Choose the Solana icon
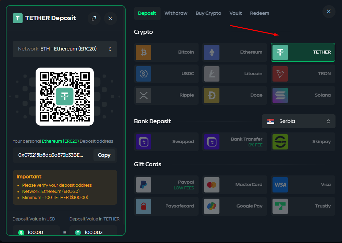The image size is (342, 243). 280,96
